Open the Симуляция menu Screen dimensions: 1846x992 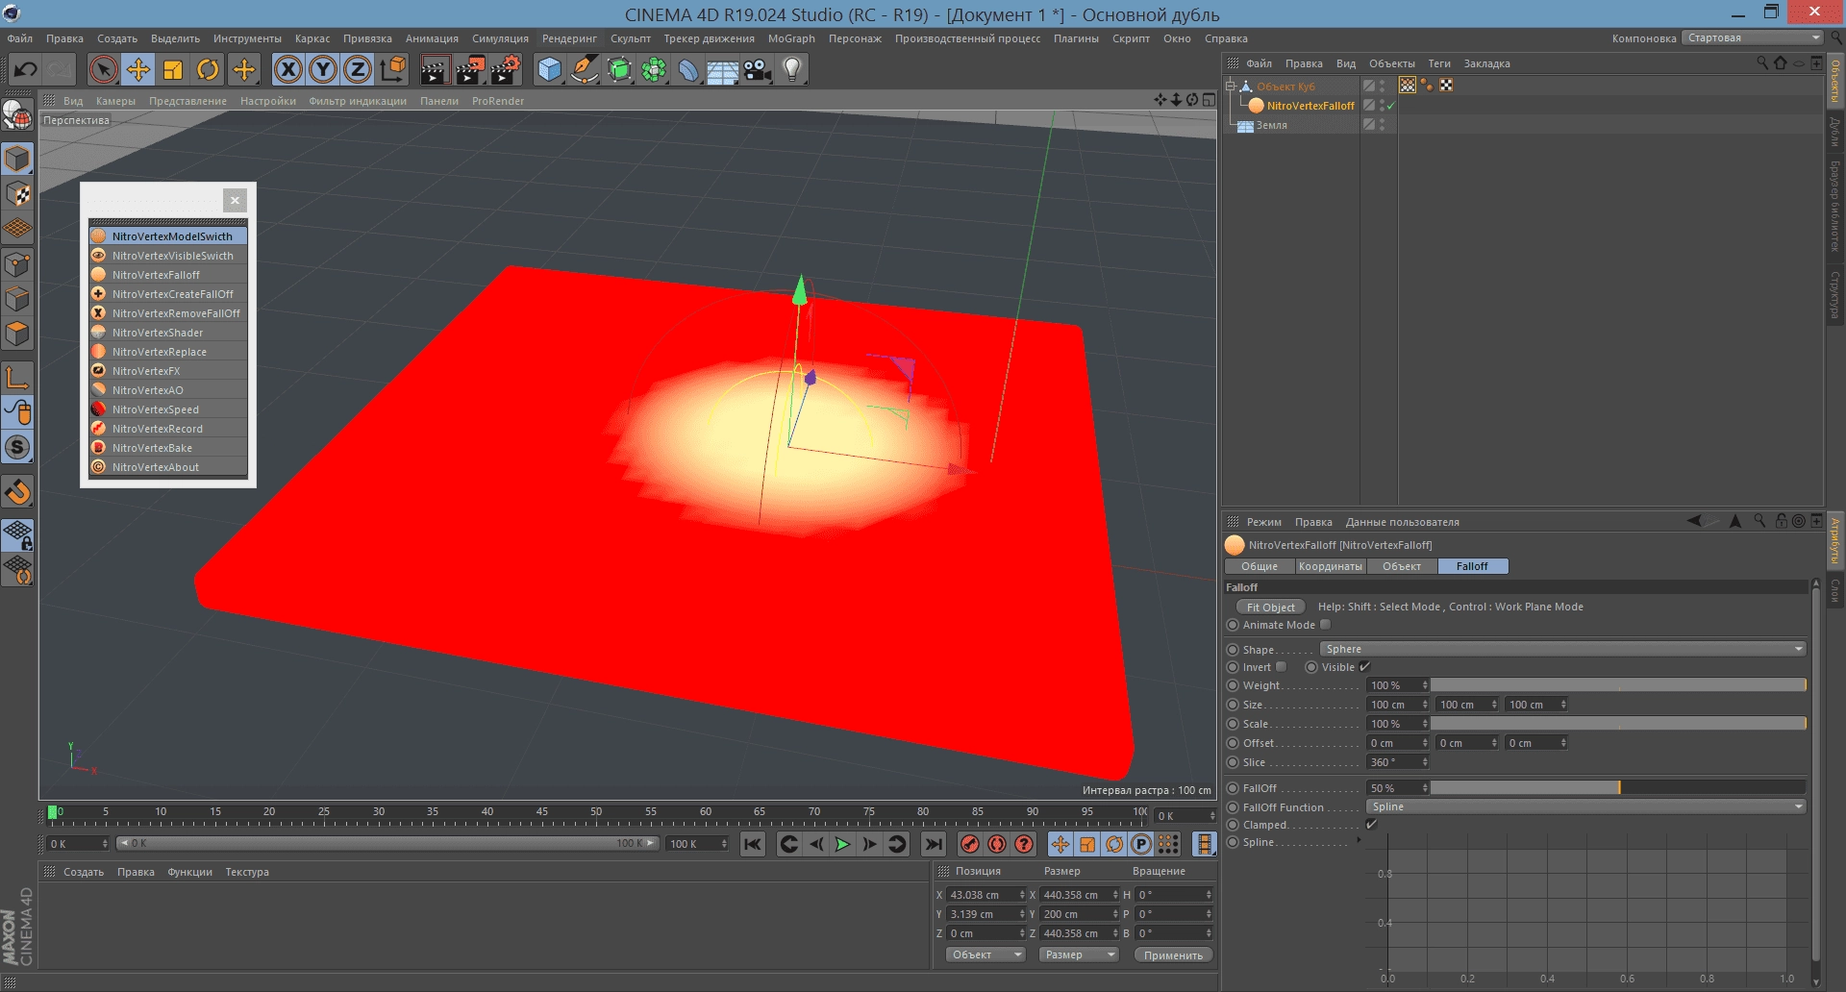[x=500, y=38]
